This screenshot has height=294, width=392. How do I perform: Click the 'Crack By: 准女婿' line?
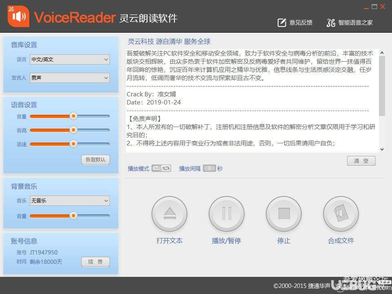pyautogui.click(x=151, y=94)
